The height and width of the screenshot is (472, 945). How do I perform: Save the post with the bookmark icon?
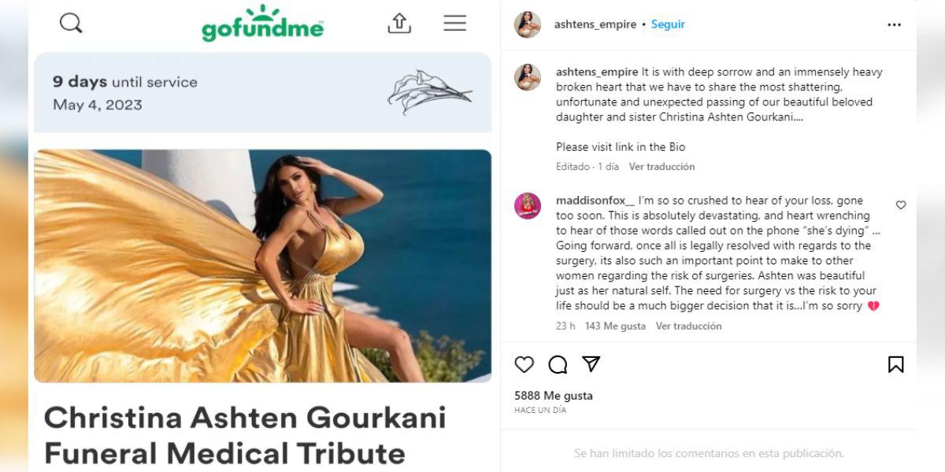(x=895, y=364)
